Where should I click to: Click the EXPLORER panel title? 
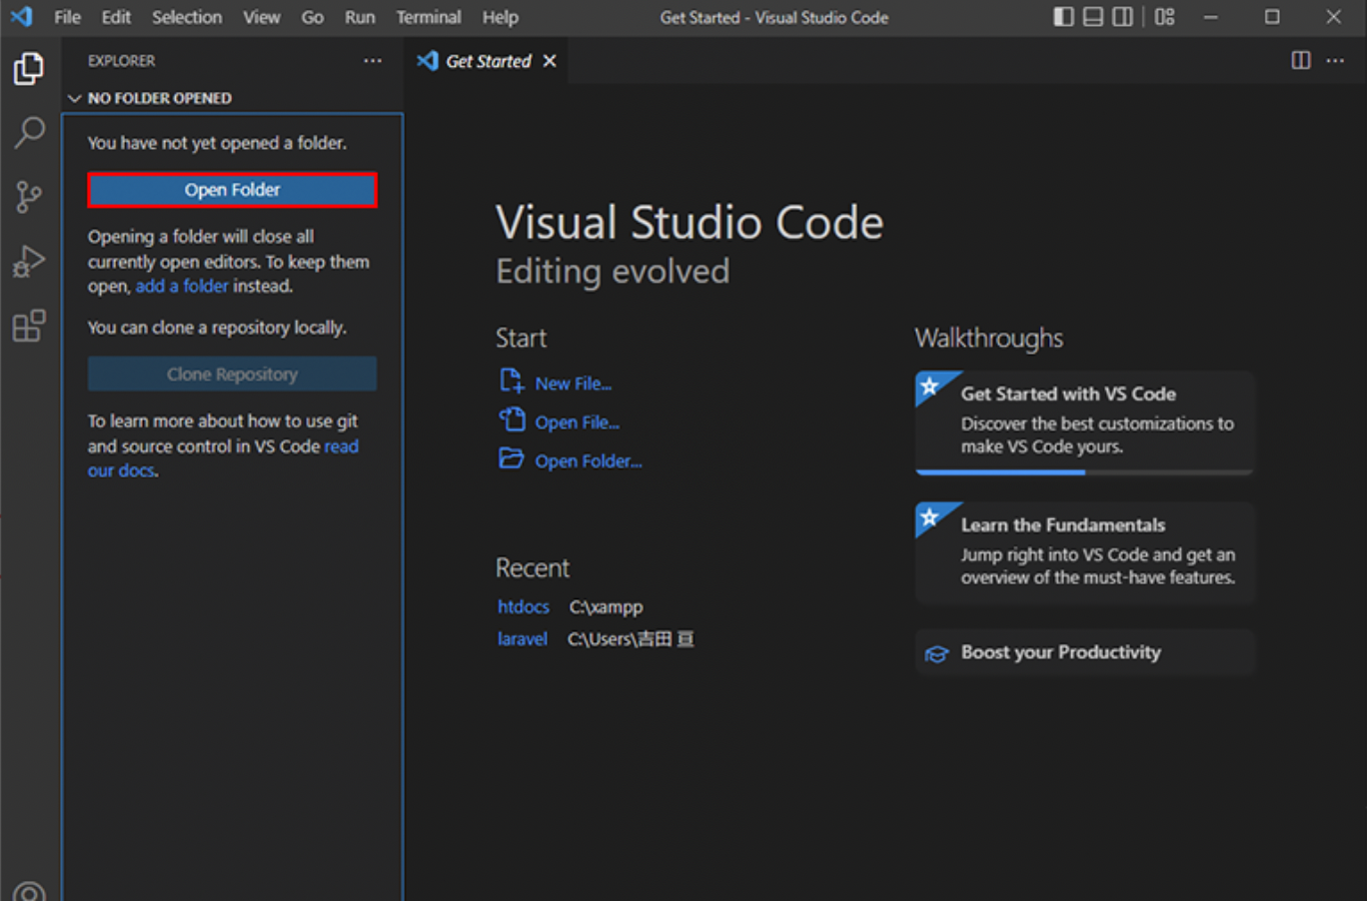121,61
